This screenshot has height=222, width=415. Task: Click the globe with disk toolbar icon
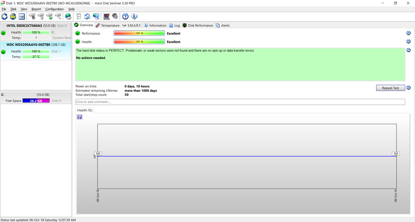68,16
